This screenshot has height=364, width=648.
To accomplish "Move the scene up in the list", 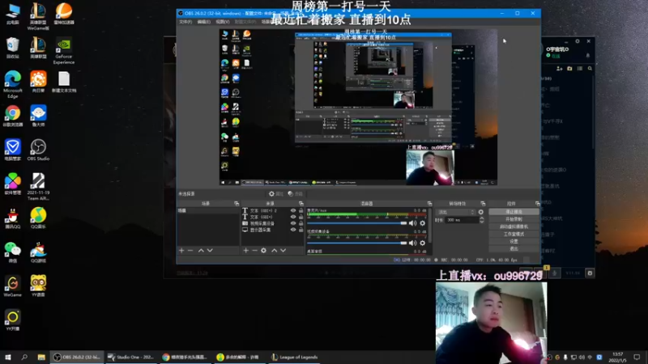I will (x=201, y=251).
